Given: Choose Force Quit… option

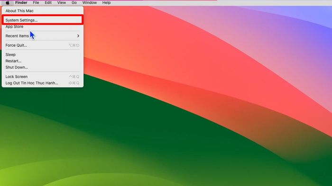Looking at the screenshot, I should pyautogui.click(x=42, y=45).
